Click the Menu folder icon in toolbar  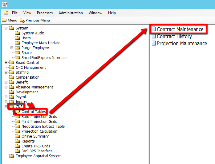pos(4,20)
